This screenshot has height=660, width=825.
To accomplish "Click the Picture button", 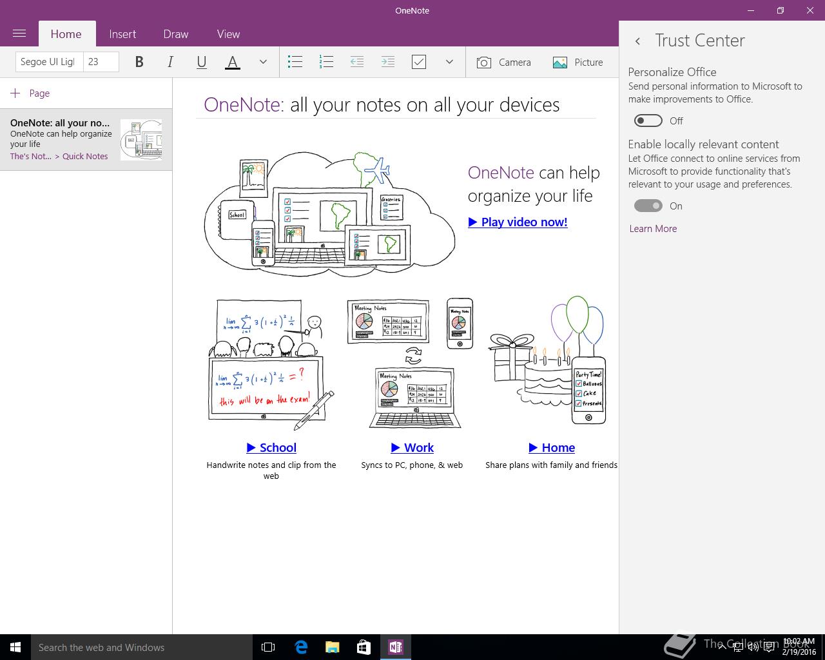I will click(578, 62).
